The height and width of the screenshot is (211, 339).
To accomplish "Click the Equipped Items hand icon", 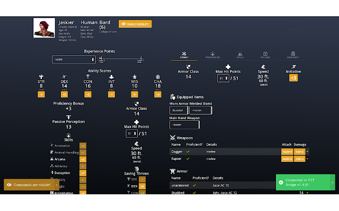I will (x=173, y=97).
